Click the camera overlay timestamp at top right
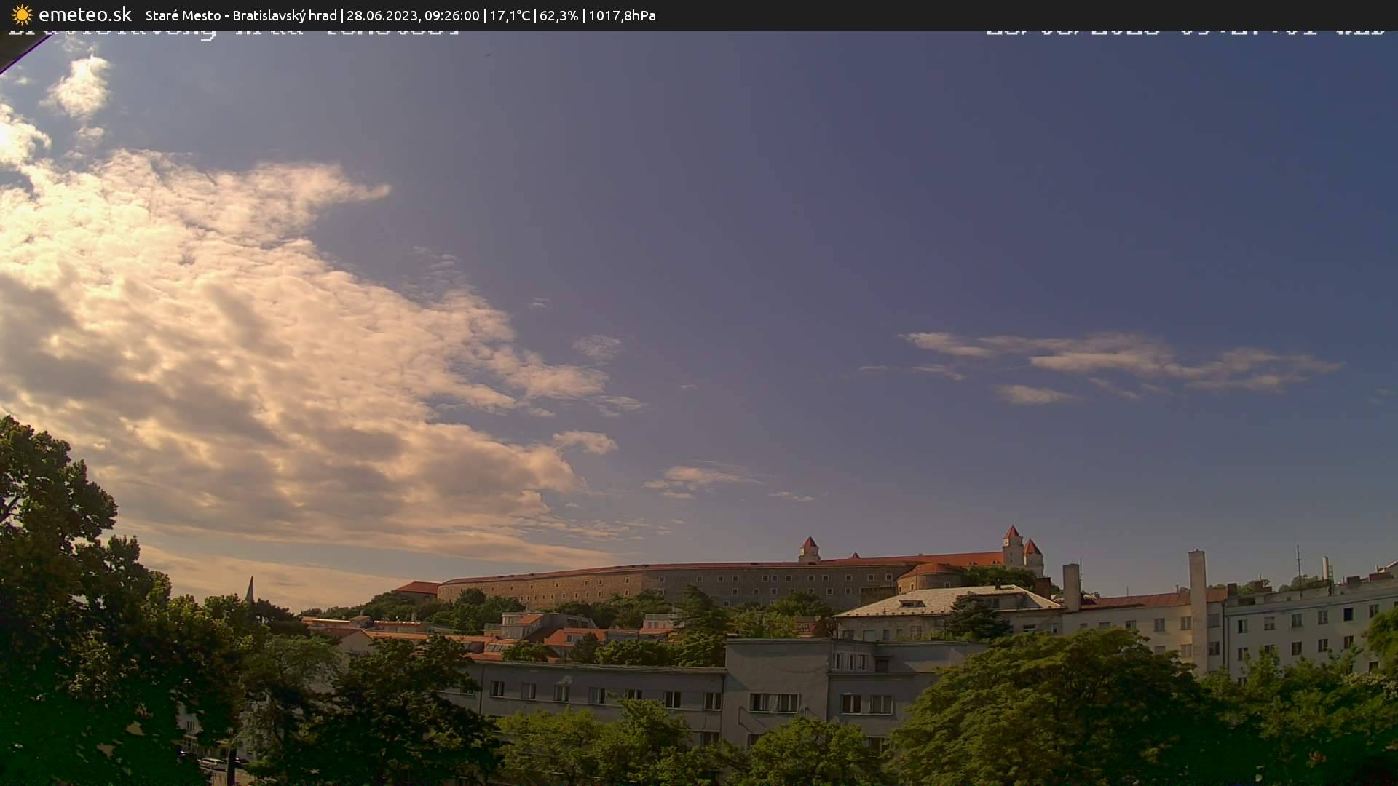The width and height of the screenshot is (1398, 786). 1188,31
